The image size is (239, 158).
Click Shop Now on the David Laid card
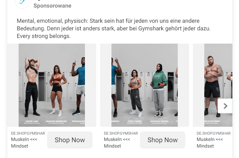coord(70,140)
